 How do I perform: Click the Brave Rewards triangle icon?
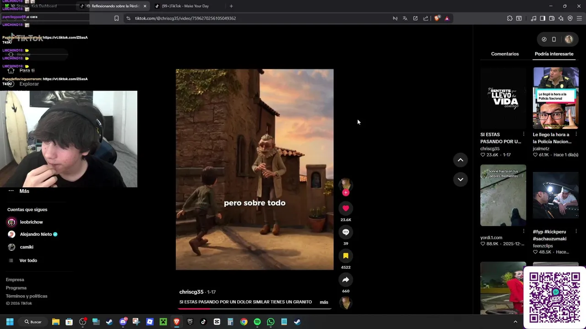(x=447, y=18)
